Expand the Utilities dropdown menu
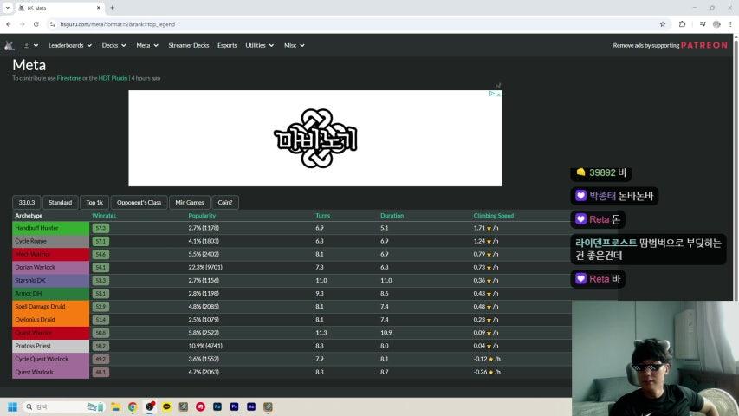Viewport: 739px width, 416px height. tap(259, 45)
